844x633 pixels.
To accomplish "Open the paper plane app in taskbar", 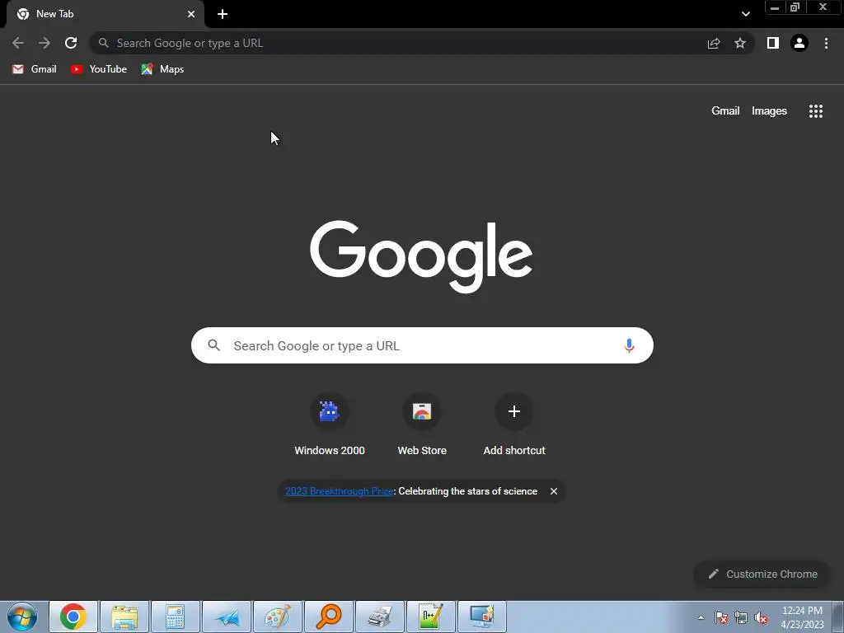I will (227, 617).
